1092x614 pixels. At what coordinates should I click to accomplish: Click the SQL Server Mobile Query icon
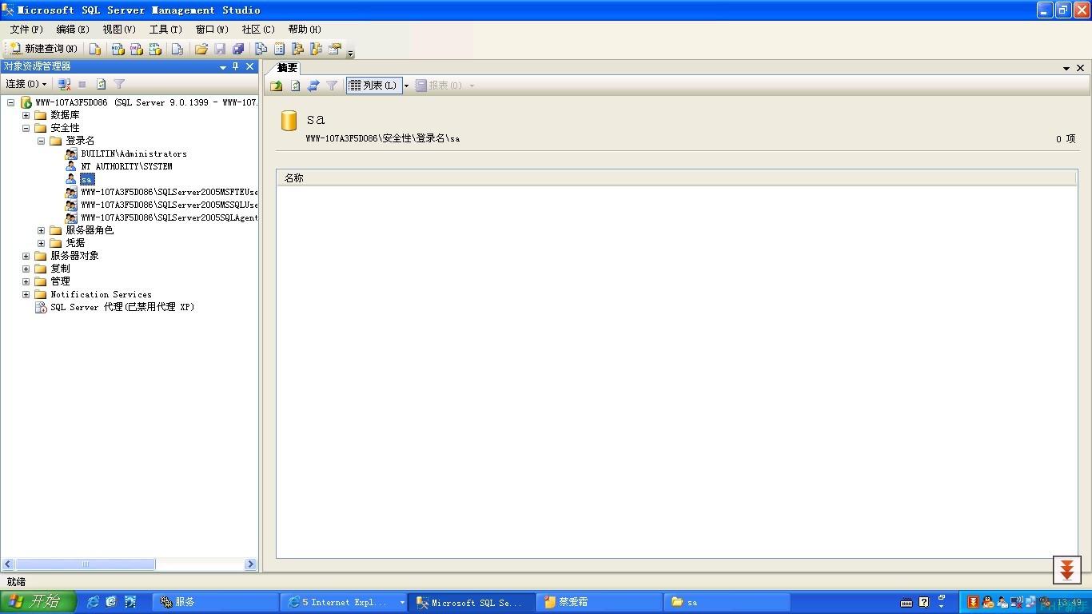[177, 49]
